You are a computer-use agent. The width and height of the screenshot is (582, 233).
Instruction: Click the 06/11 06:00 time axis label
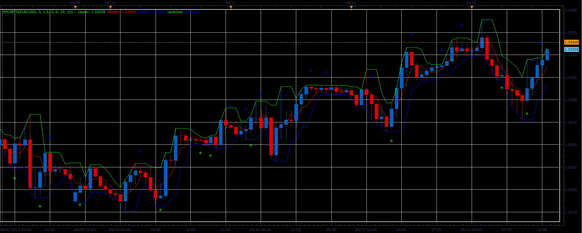point(260,230)
